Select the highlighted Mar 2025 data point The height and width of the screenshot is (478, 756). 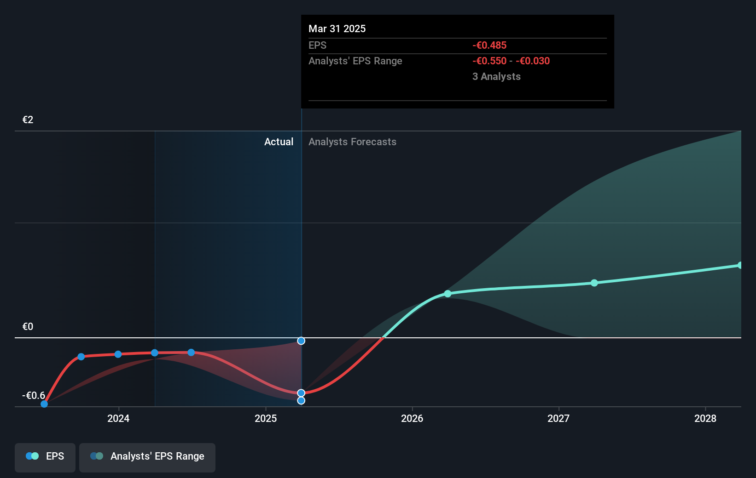pos(301,392)
